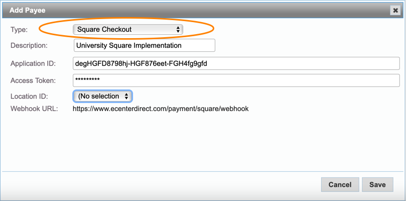Close the Add Payee dialog
The image size is (406, 201).
click(x=395, y=9)
